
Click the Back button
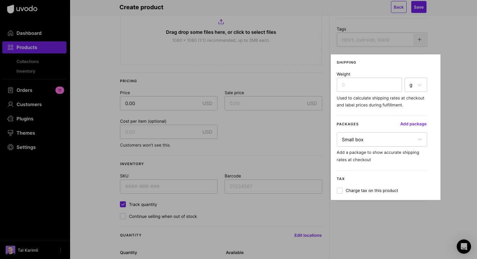(x=399, y=7)
